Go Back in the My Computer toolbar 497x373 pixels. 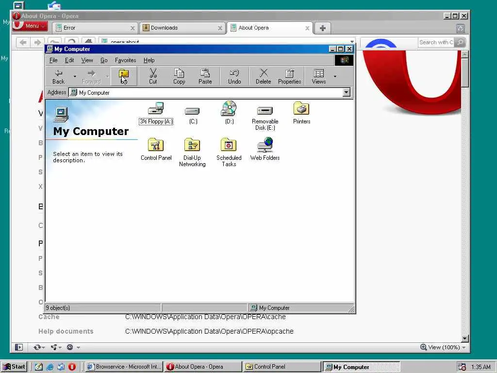point(58,76)
